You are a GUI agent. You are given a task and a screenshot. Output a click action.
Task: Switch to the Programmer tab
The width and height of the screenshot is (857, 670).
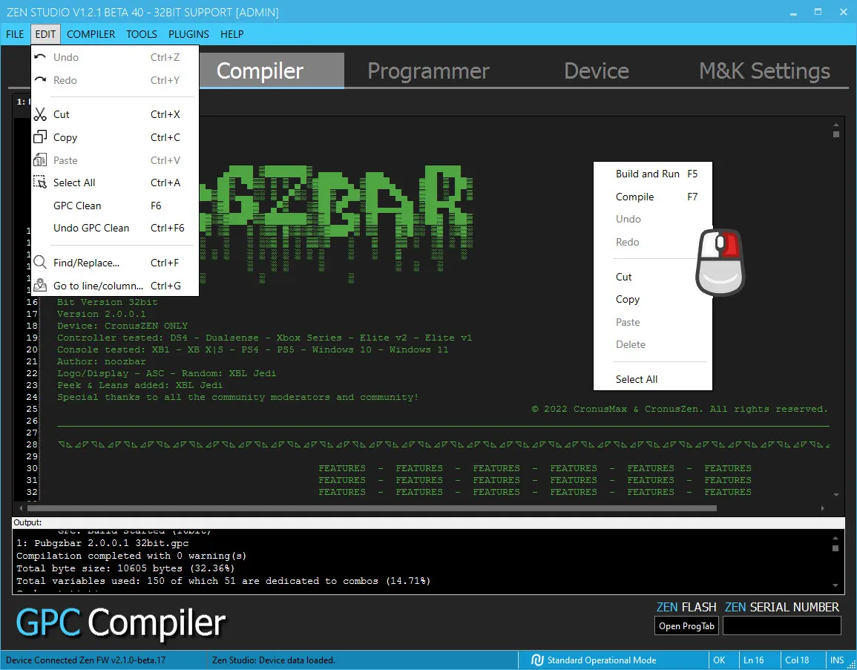pyautogui.click(x=429, y=70)
